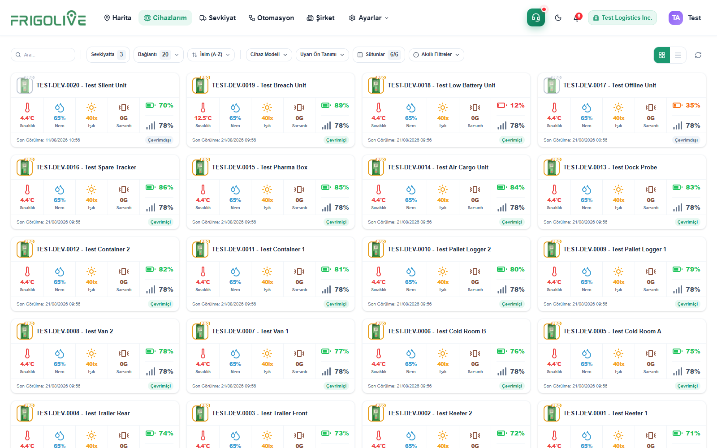Click humidity icon on TEST-DEV-0008 card
This screenshot has width=717, height=448.
[60, 353]
